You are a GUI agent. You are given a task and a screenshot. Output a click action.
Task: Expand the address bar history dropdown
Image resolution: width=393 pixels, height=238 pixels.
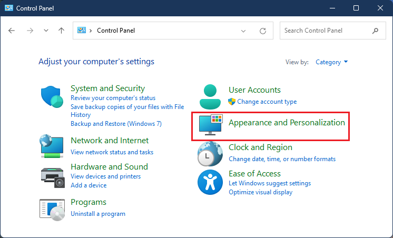(243, 31)
